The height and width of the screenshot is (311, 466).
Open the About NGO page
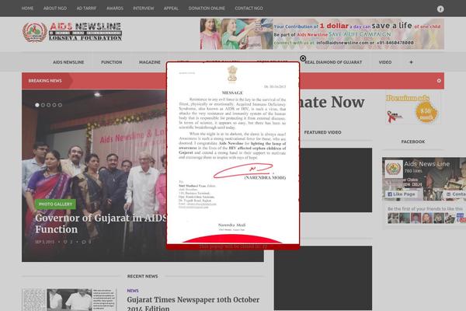point(55,9)
